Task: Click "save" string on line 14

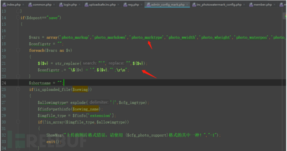Action: click(x=53, y=18)
